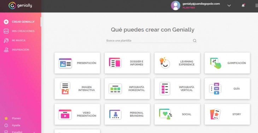This screenshot has height=133, width=258.
Task: Click the Video Presentación play icon
Action: click(x=65, y=114)
